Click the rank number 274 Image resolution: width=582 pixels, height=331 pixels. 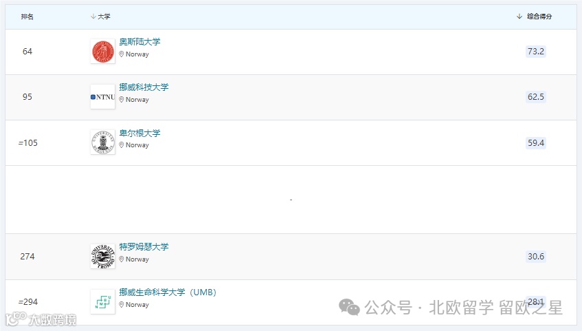pos(27,256)
